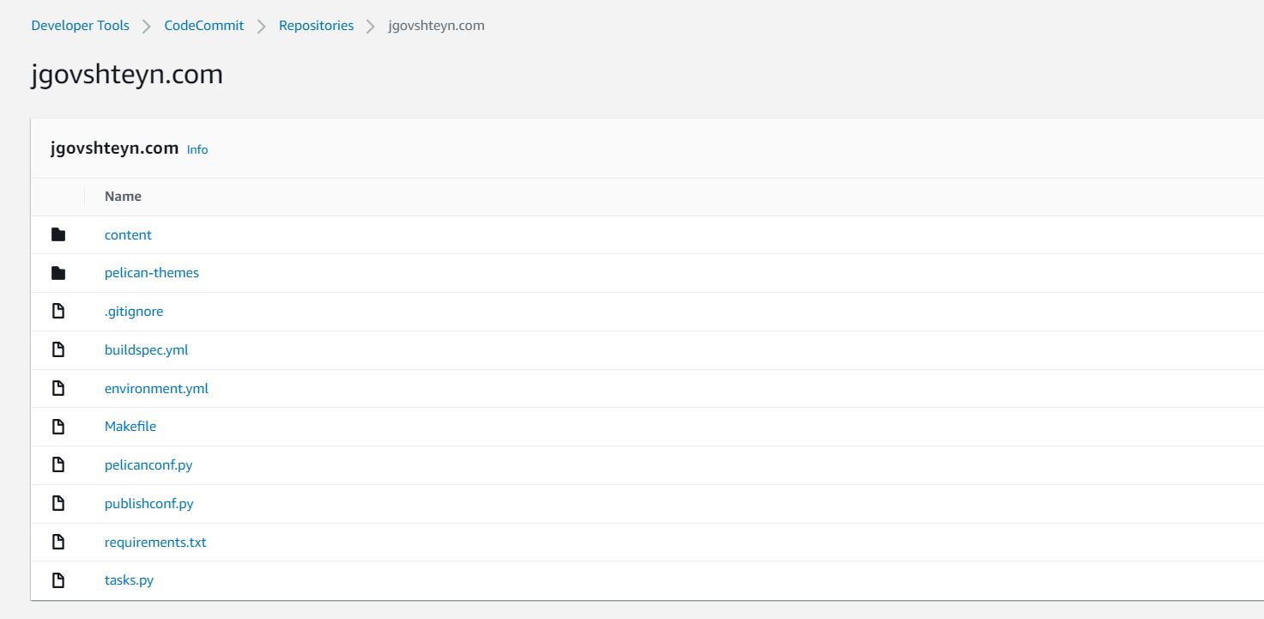Go back to Repositories breadcrumb
Screen dimensions: 1264x619
(x=316, y=26)
